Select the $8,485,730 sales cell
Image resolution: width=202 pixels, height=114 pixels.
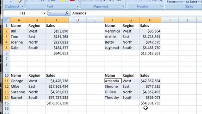tap(150, 48)
